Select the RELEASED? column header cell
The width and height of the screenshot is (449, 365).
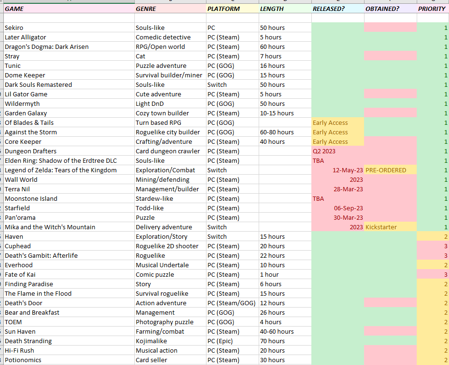(x=338, y=9)
